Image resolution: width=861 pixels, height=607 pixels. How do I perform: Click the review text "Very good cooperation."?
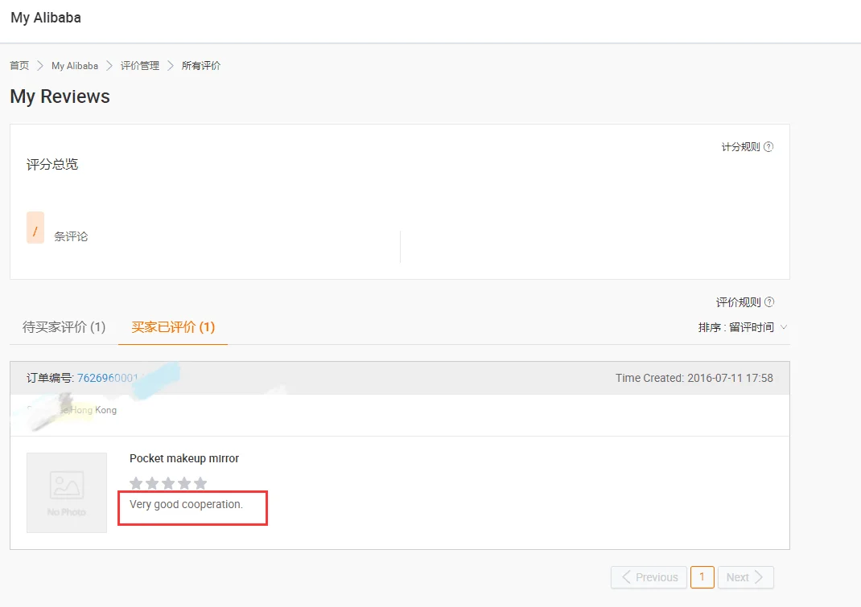pos(186,504)
